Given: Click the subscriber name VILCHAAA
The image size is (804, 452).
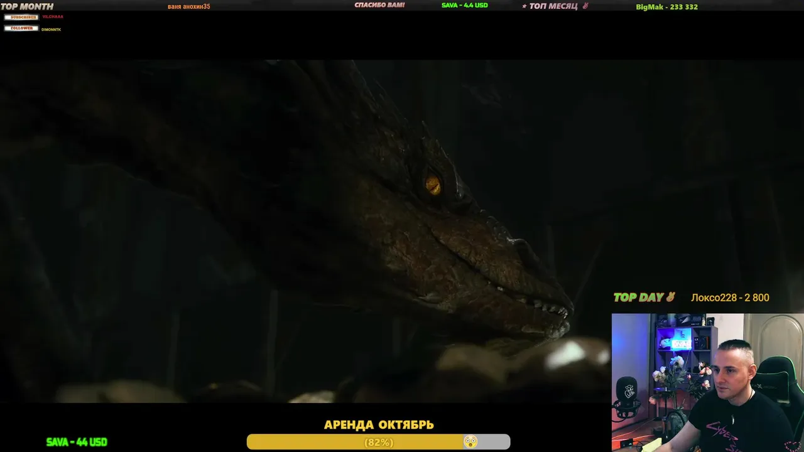Looking at the screenshot, I should pyautogui.click(x=53, y=17).
